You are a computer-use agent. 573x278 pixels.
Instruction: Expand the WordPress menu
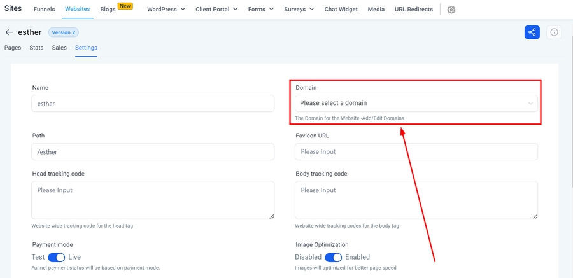tap(166, 10)
